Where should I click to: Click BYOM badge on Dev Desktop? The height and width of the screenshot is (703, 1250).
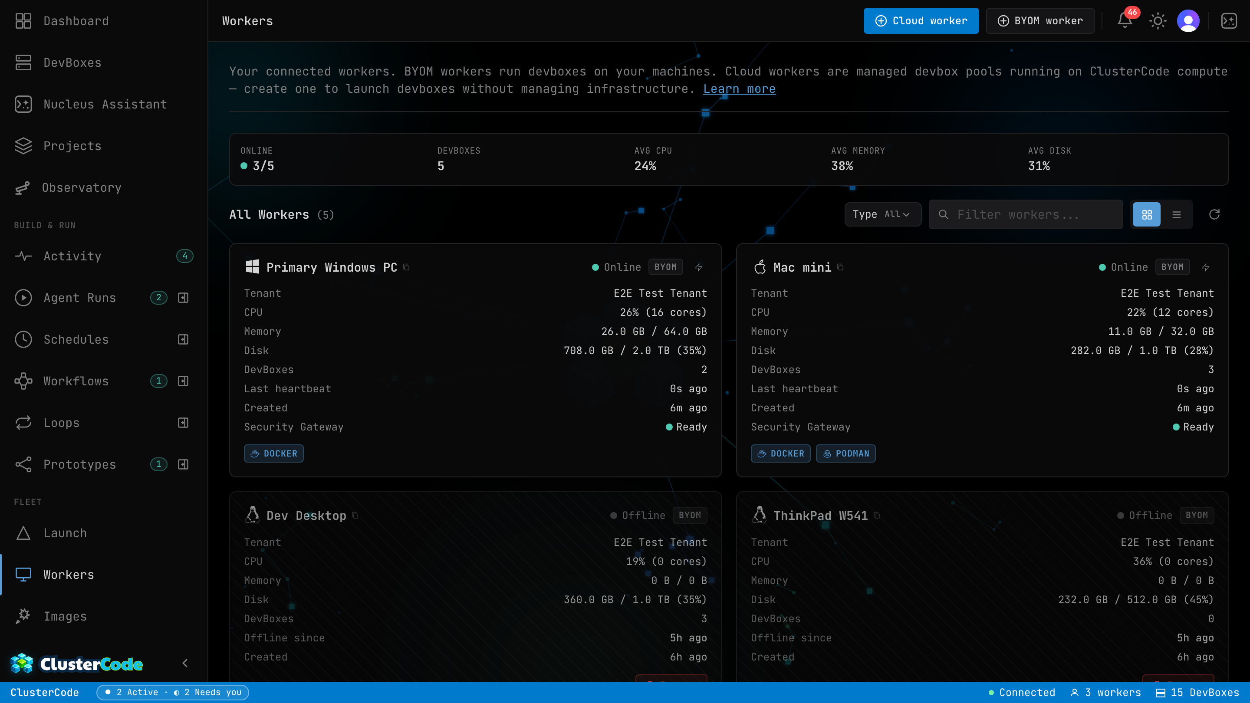[690, 515]
